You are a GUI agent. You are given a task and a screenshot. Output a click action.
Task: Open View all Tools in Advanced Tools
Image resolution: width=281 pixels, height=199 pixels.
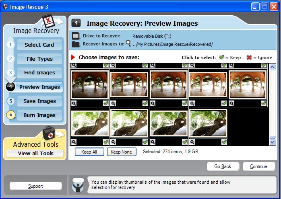coord(35,153)
